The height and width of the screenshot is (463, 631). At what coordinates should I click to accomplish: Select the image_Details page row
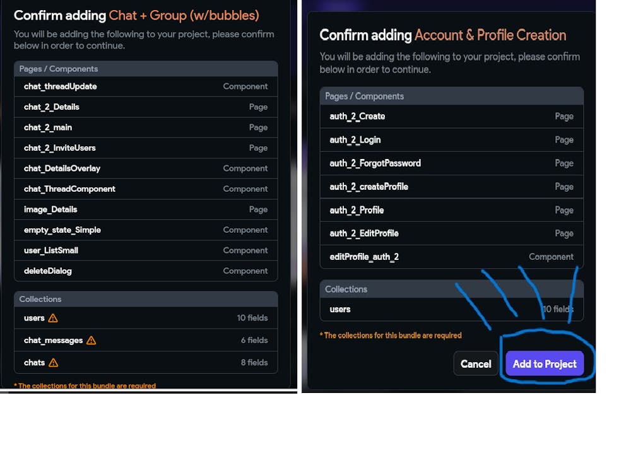pos(146,209)
